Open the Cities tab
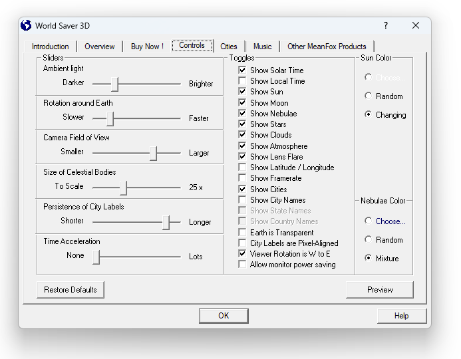This screenshot has height=359, width=461. pyautogui.click(x=228, y=47)
